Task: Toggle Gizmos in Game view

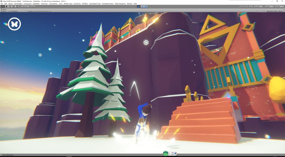Action: 280,11
